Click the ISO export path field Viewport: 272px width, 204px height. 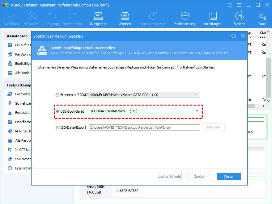pyautogui.click(x=144, y=127)
